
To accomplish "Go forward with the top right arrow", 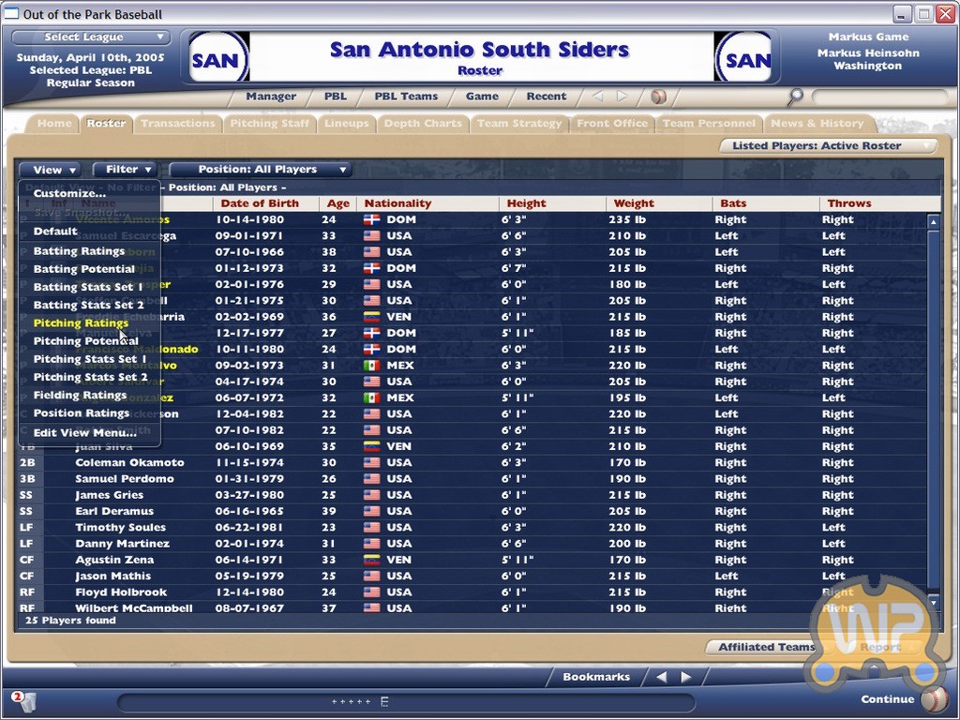I will click(x=622, y=97).
